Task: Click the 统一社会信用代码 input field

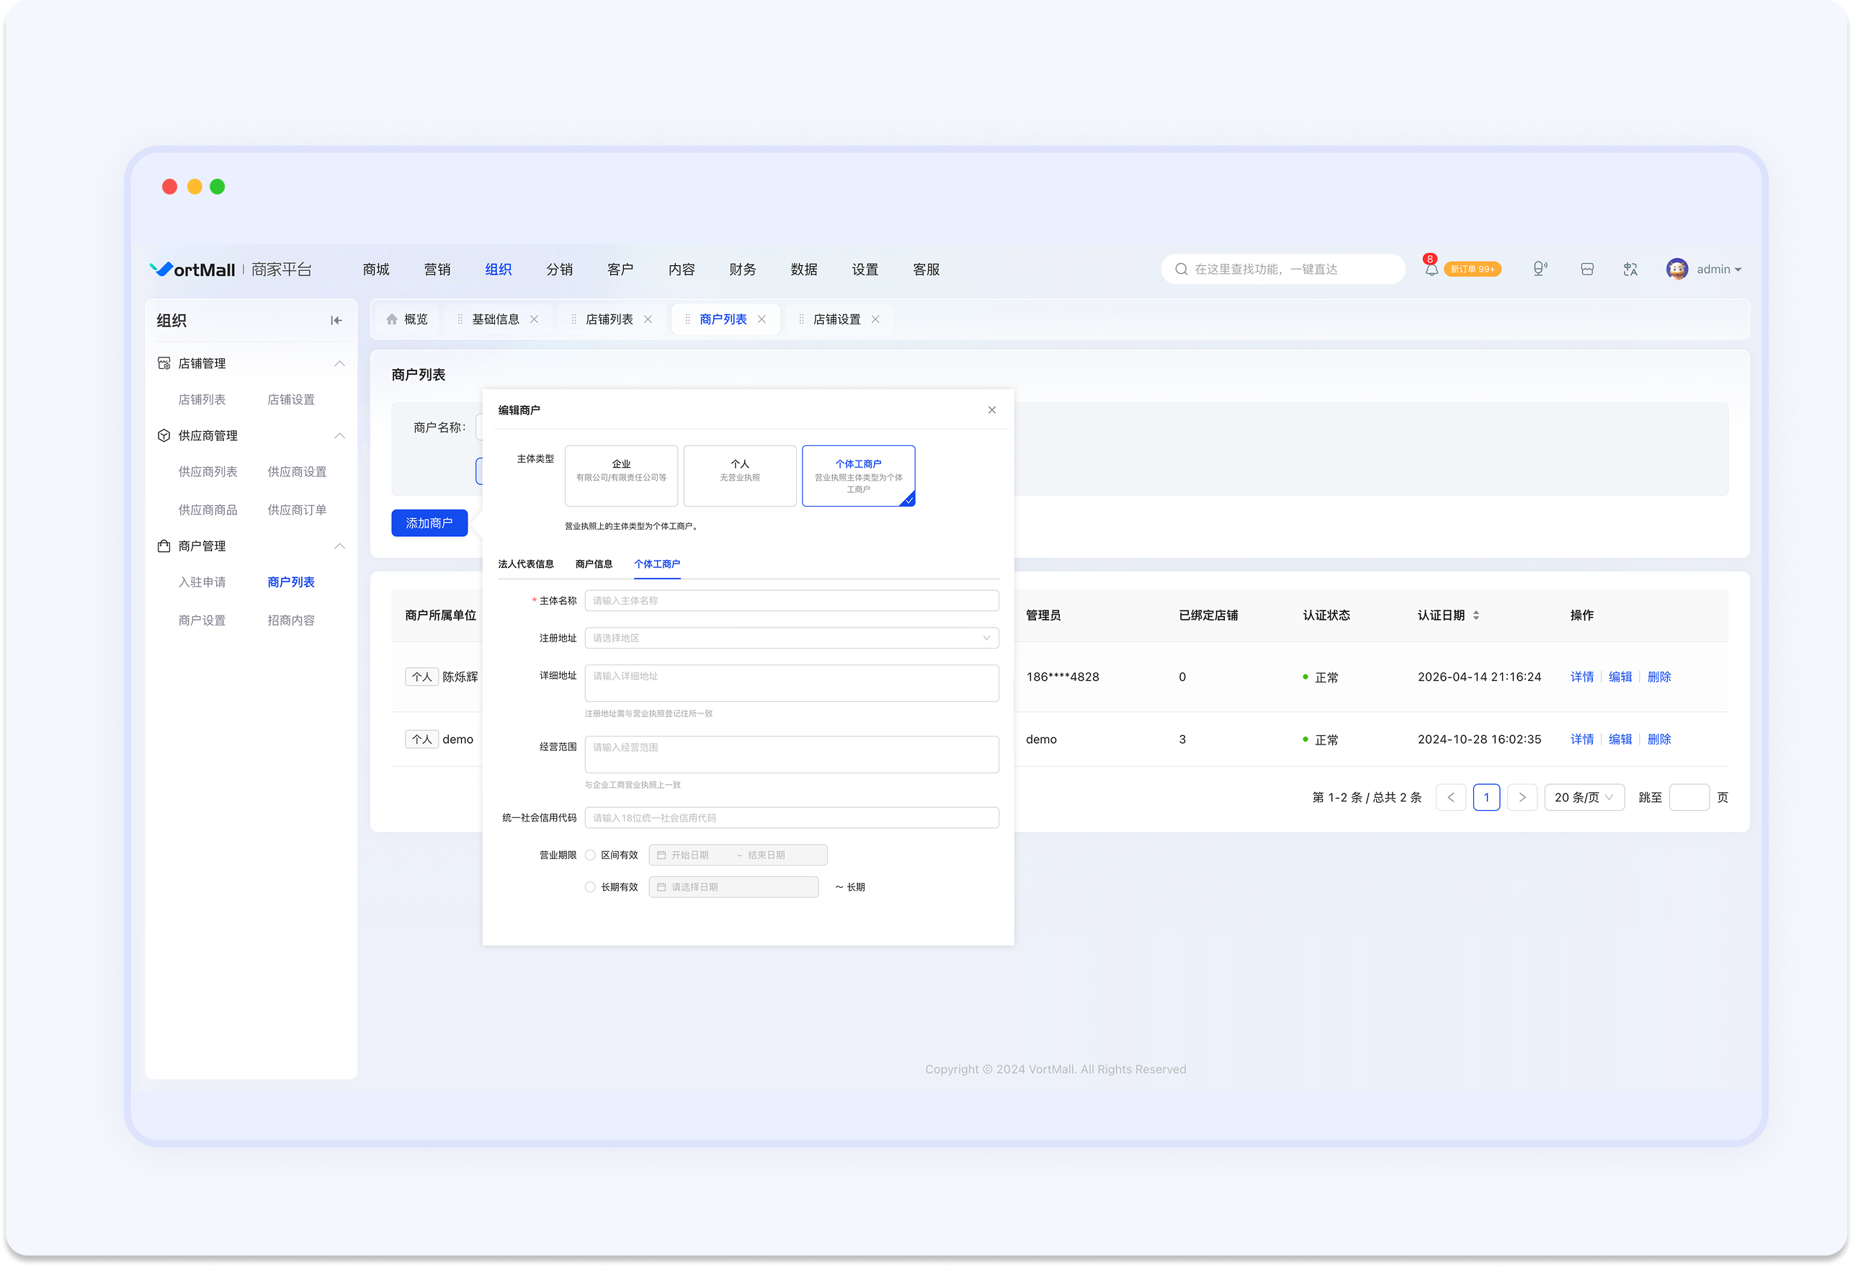Action: pyautogui.click(x=792, y=818)
